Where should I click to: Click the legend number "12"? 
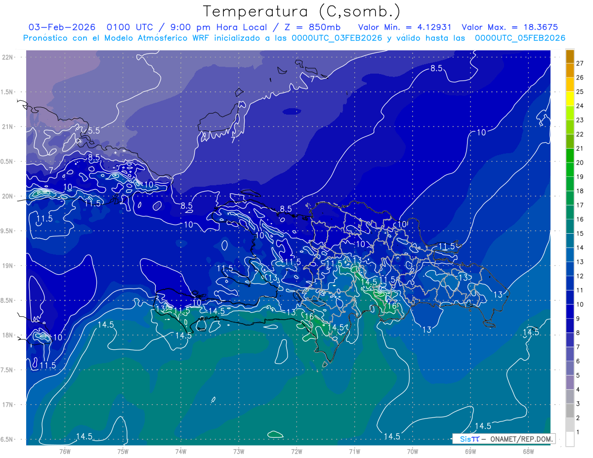[580, 276]
